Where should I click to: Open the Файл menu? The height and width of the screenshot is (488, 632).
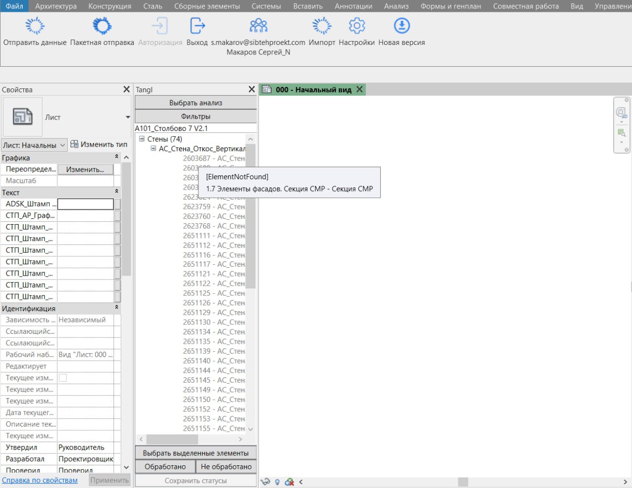point(14,6)
